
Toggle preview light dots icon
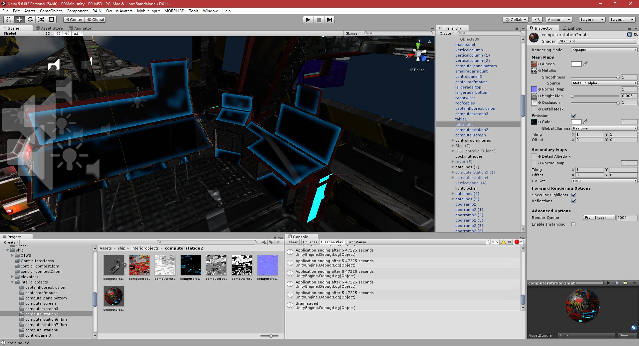click(x=625, y=283)
